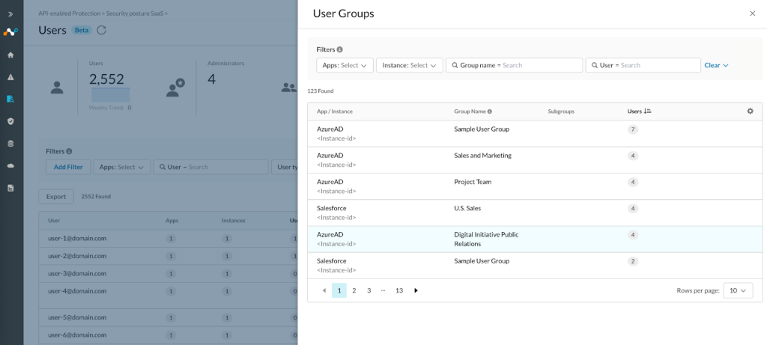This screenshot has width=767, height=345.
Task: Click user-4@domain.com in Users table
Action: (x=77, y=291)
